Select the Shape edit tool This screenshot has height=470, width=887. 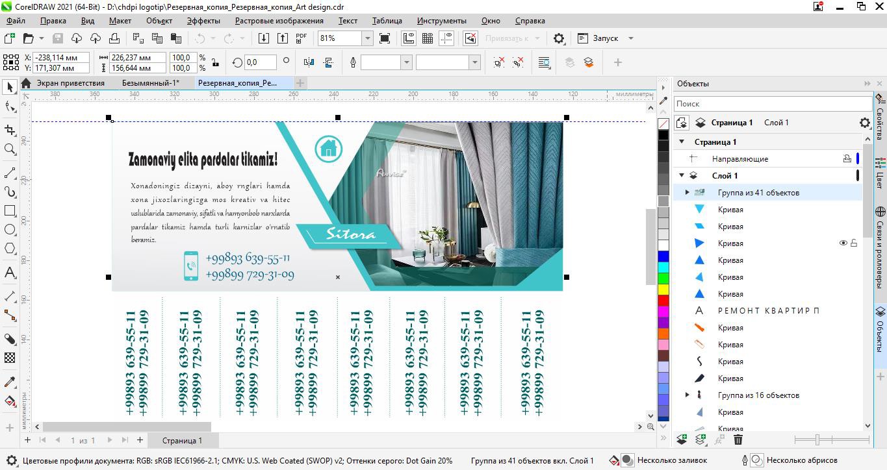pyautogui.click(x=10, y=106)
